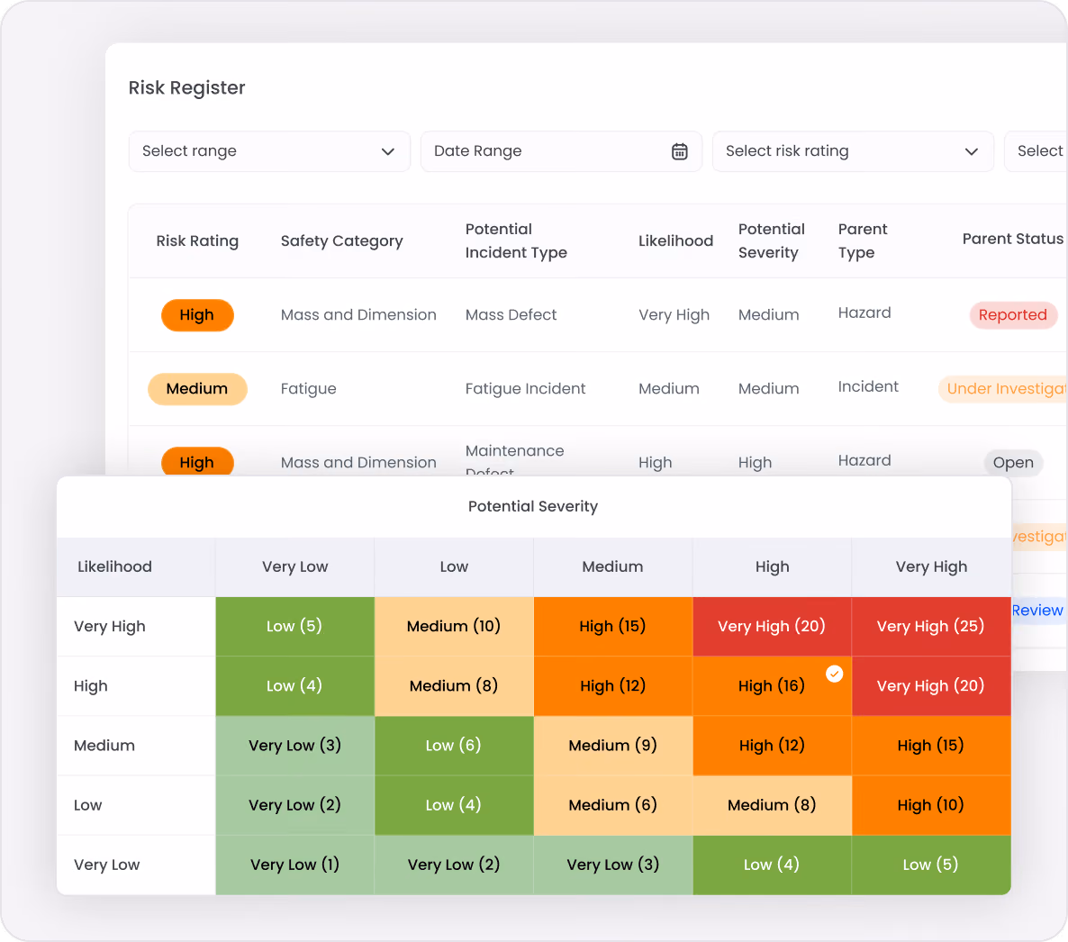Select the Low (5) cell in Very High likelihood row
Viewport: 1068px width, 942px height.
(295, 627)
